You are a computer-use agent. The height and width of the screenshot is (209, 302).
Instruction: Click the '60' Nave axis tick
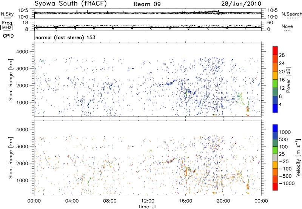point(270,23)
